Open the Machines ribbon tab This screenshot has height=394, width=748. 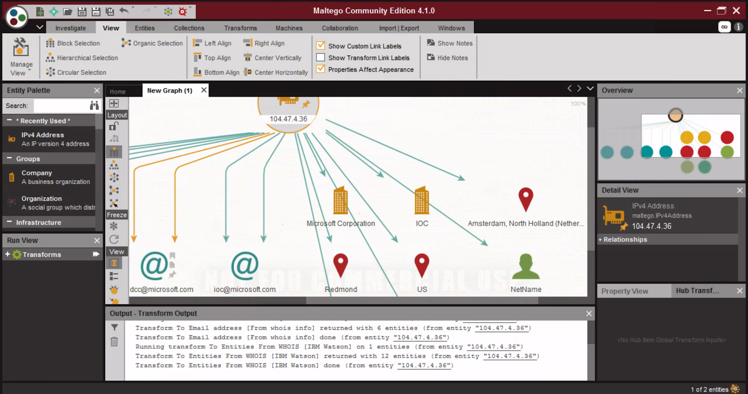coord(289,28)
